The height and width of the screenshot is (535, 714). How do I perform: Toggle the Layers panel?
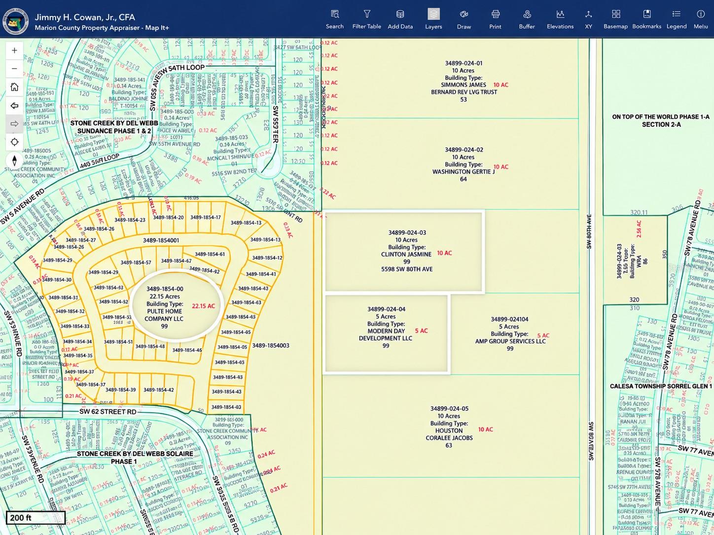pos(433,19)
